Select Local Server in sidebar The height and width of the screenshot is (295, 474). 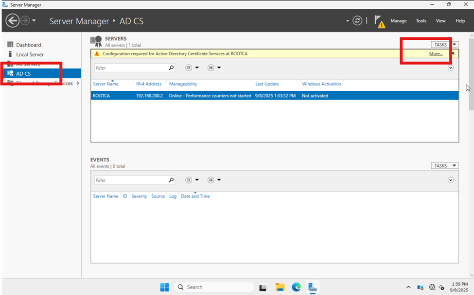coord(30,54)
